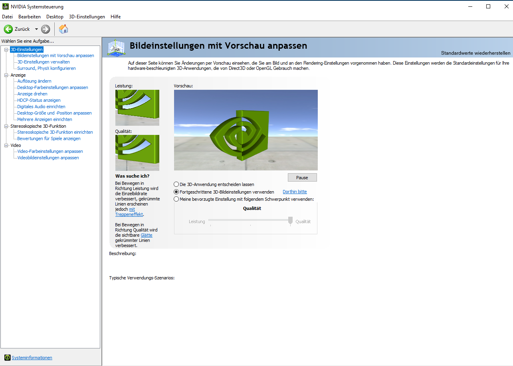Open 3D-Einstellungen verwalten
Viewport: 513px width, 366px height.
tap(44, 62)
